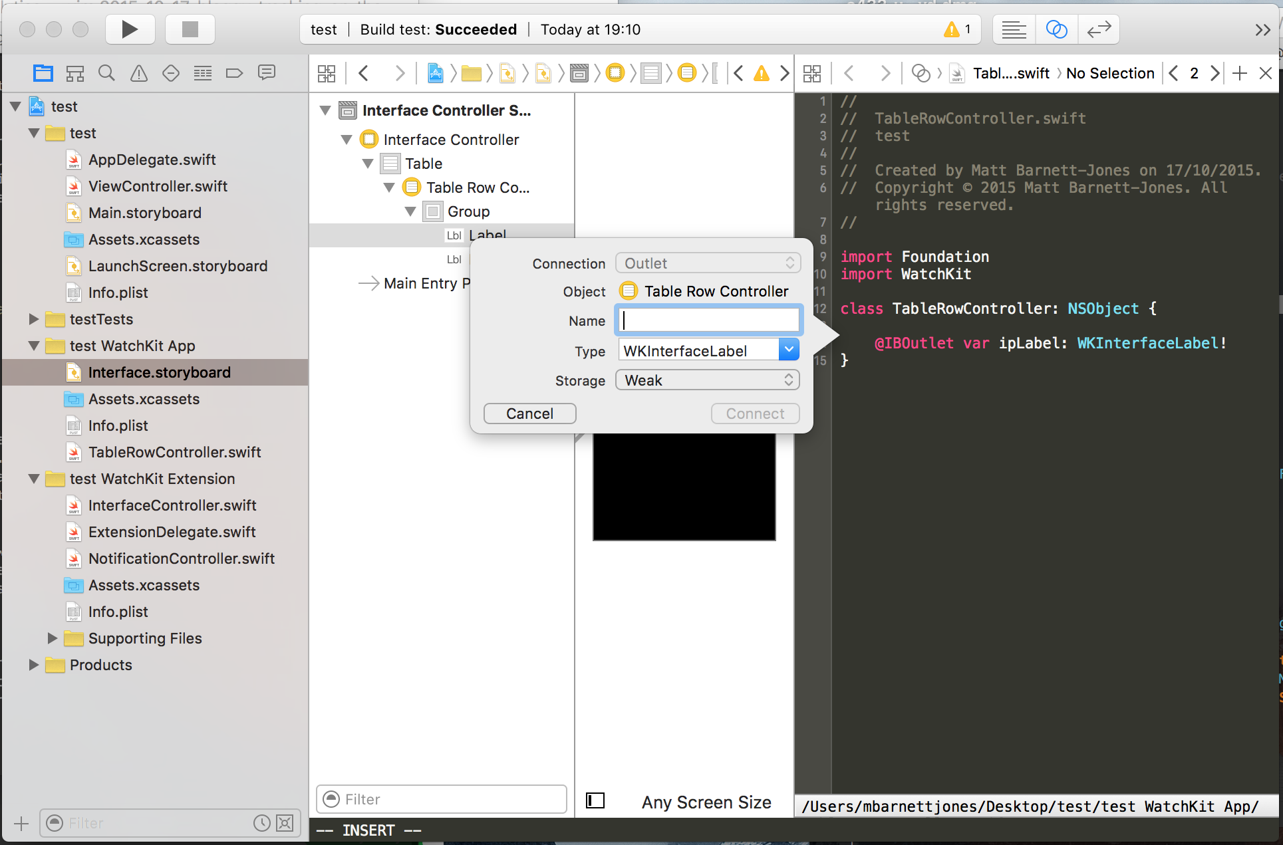The height and width of the screenshot is (845, 1283).
Task: Open the Breakpoint navigator icon
Action: point(234,73)
